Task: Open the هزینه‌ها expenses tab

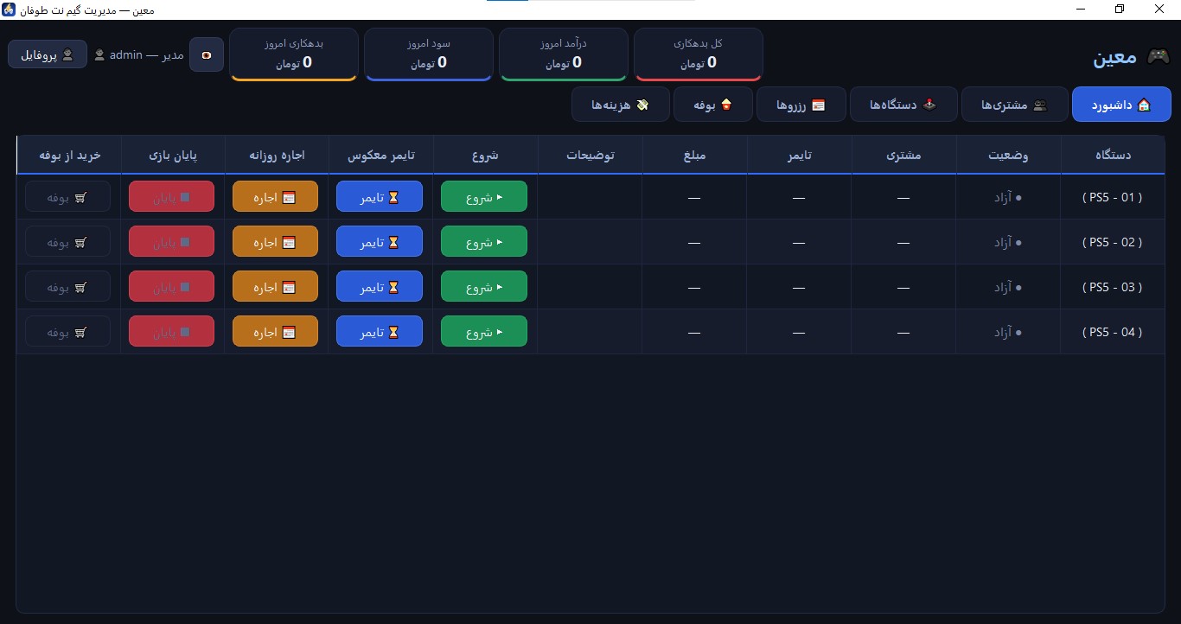Action: coord(621,105)
